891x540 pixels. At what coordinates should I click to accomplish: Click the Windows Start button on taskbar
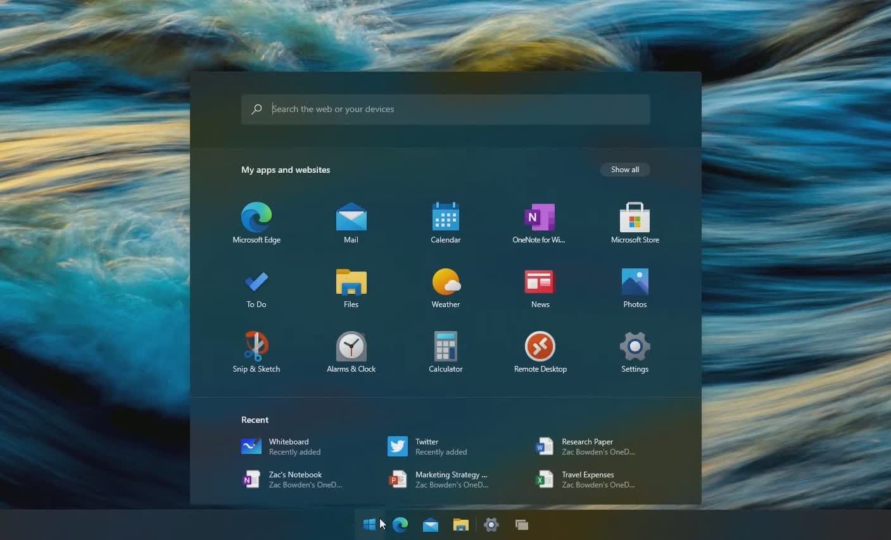pyautogui.click(x=369, y=524)
